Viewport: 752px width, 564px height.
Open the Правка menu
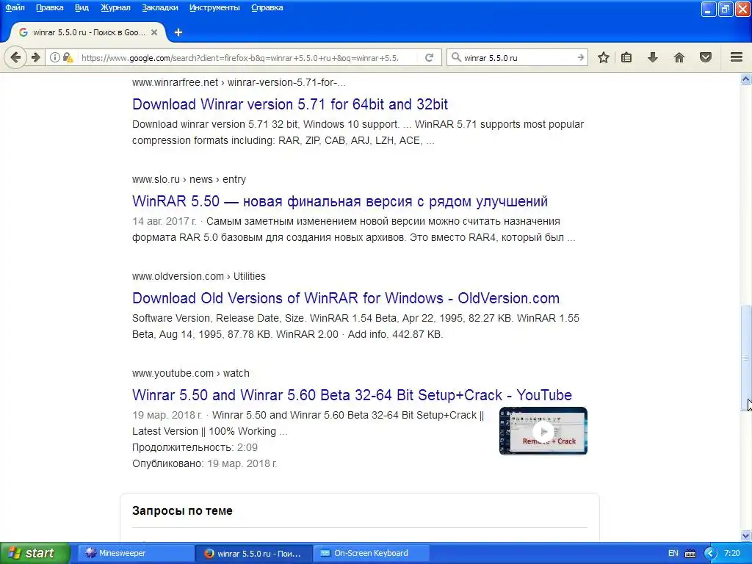click(49, 7)
